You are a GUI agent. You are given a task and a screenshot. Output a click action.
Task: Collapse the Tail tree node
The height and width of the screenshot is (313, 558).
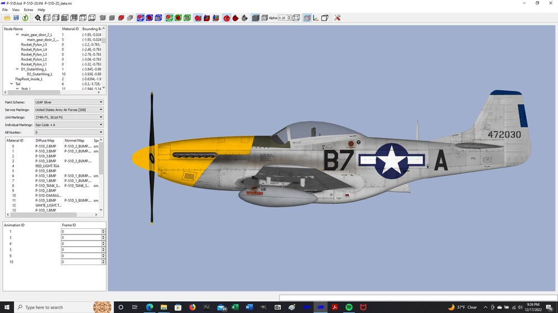click(x=11, y=84)
